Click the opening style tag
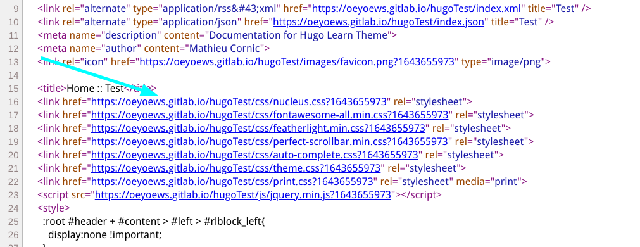The height and width of the screenshot is (247, 640). pyautogui.click(x=54, y=208)
